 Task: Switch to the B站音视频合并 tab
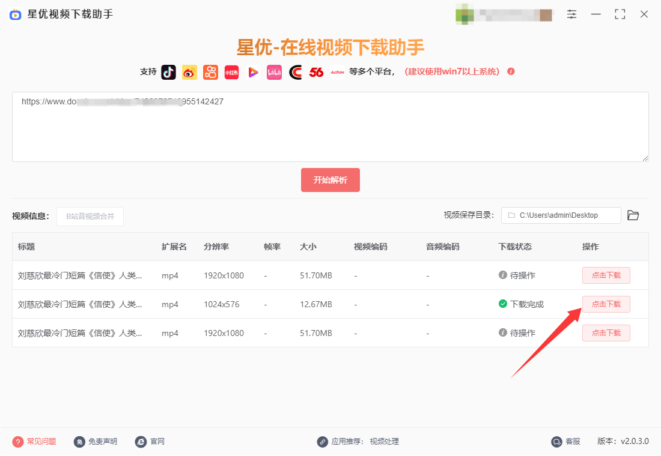coord(90,216)
